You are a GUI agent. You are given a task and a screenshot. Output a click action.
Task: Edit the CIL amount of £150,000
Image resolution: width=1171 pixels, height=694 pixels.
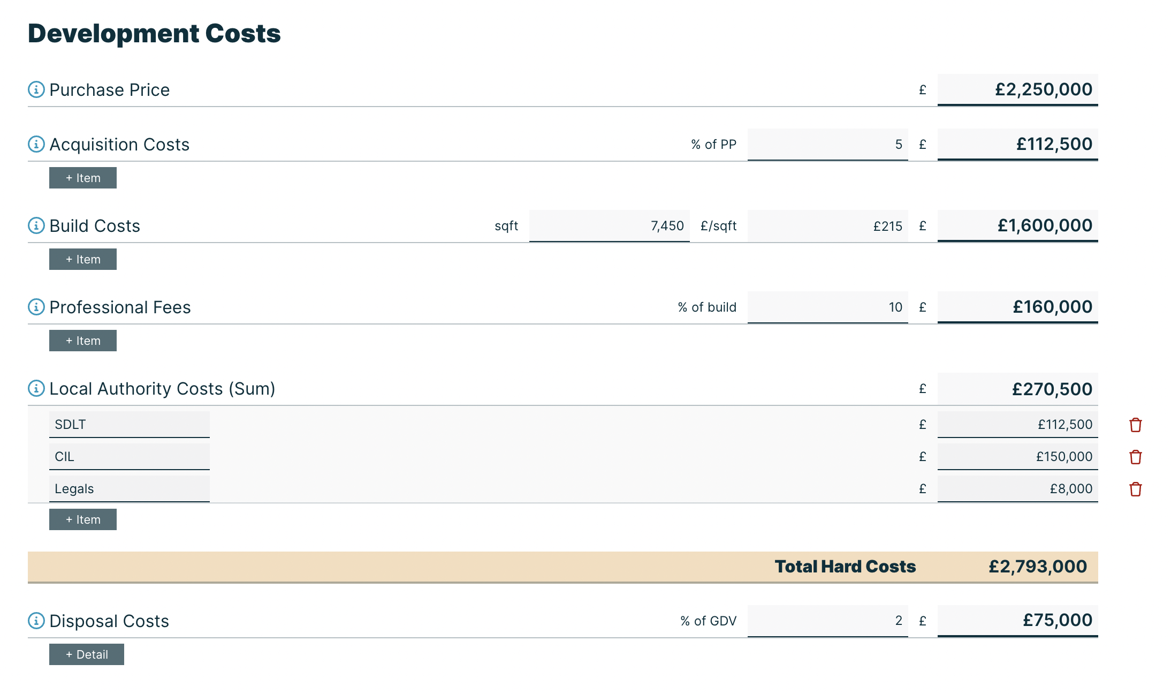coord(1017,457)
